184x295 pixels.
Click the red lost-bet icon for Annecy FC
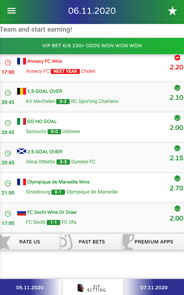177,58
